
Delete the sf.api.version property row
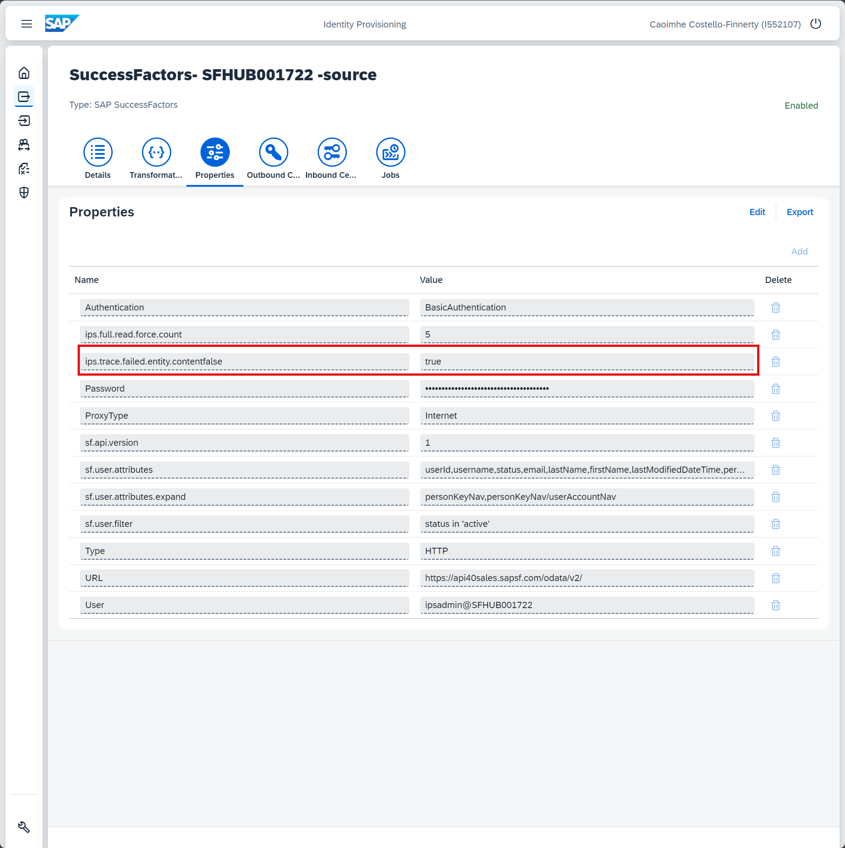[775, 443]
